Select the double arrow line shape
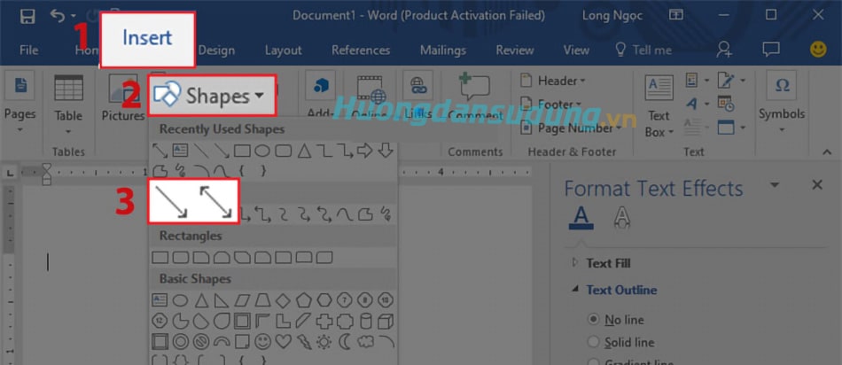Image resolution: width=842 pixels, height=365 pixels. pyautogui.click(x=215, y=201)
